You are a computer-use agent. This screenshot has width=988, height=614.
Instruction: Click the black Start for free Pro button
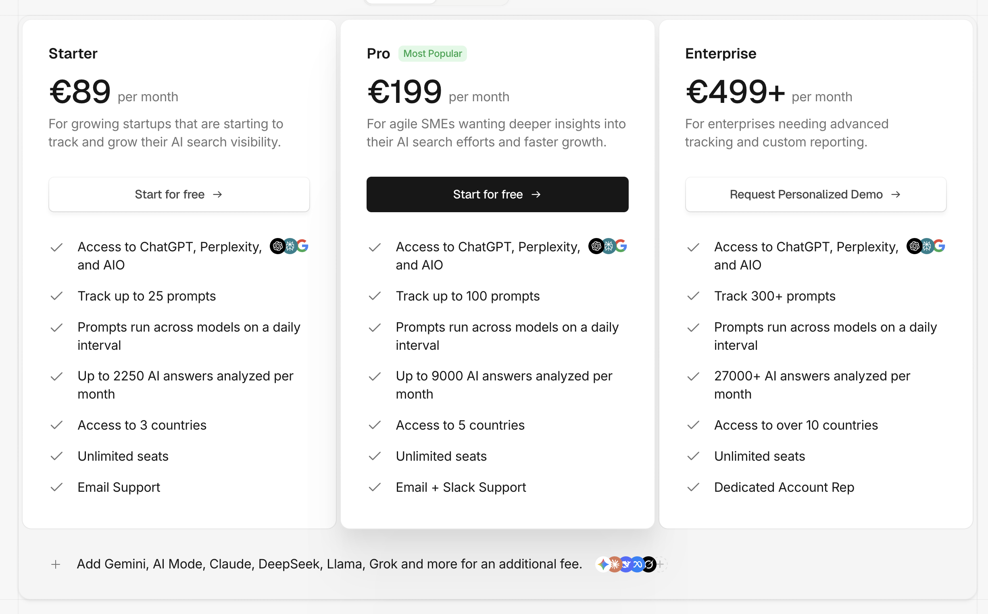tap(497, 194)
